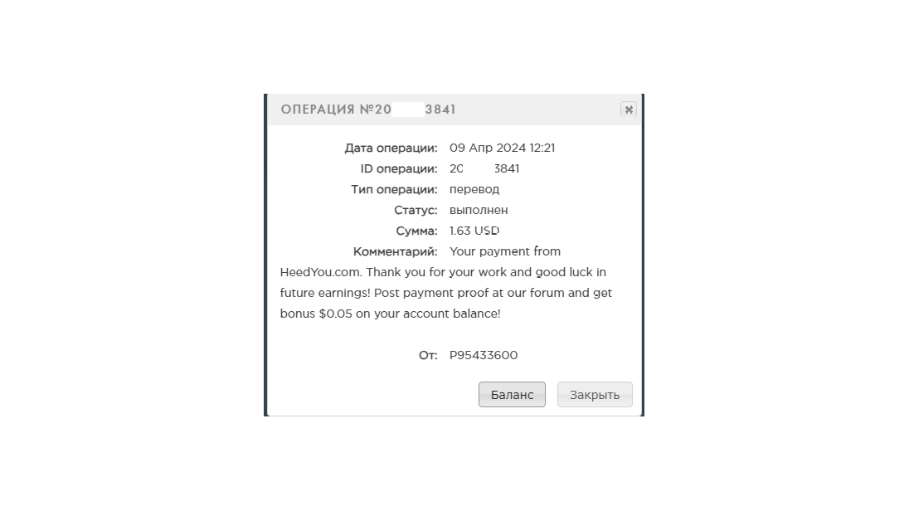Click the перевод operation type value

click(474, 190)
